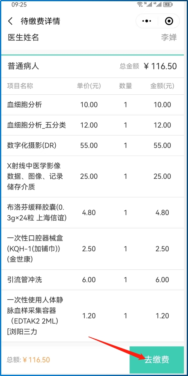
Task: Tap the 普通病人 section header
Action: click(23, 66)
